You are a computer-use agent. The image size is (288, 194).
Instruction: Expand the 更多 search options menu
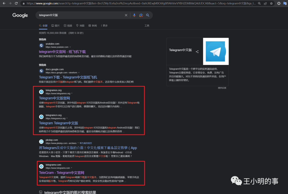point(104,26)
